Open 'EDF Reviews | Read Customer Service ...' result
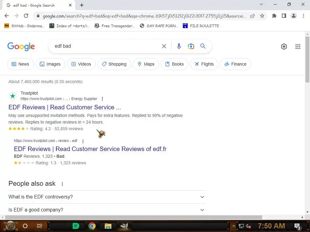 (x=65, y=107)
